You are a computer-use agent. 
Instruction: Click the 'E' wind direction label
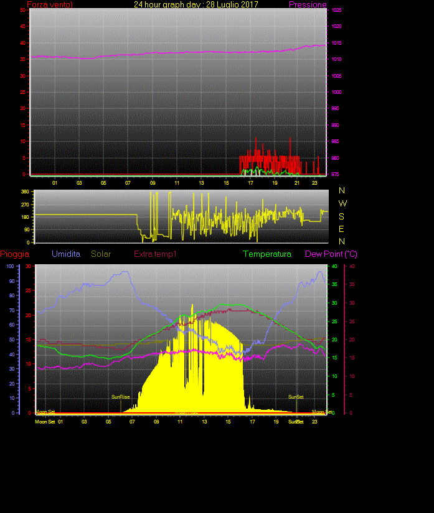pos(341,229)
